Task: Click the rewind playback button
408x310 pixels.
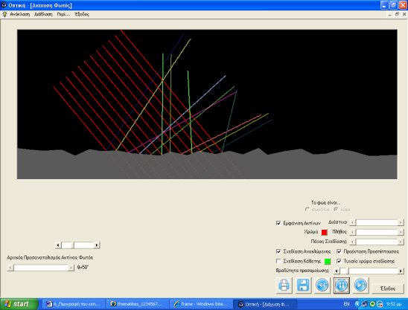Action: pos(322,285)
